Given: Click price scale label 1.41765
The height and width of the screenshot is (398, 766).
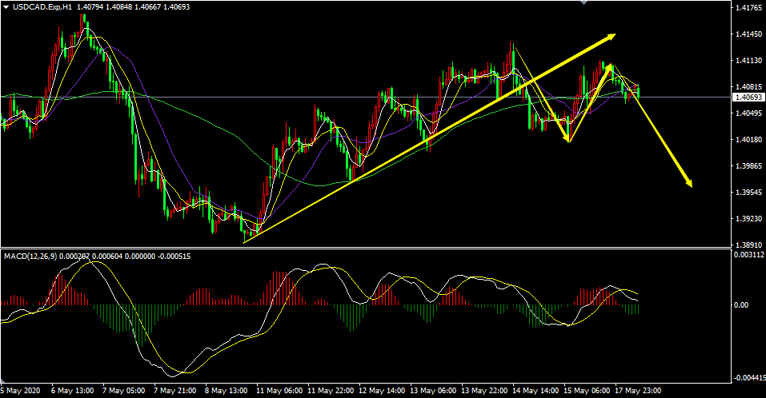Looking at the screenshot, I should click(x=748, y=8).
